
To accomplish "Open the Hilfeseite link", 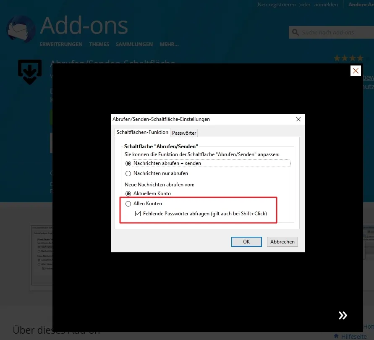I will (x=354, y=336).
